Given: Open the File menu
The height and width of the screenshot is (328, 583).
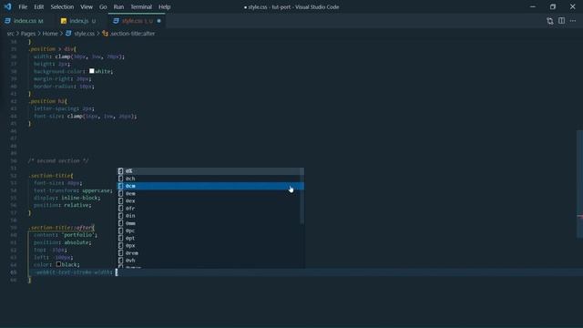Looking at the screenshot, I should pyautogui.click(x=23, y=6).
